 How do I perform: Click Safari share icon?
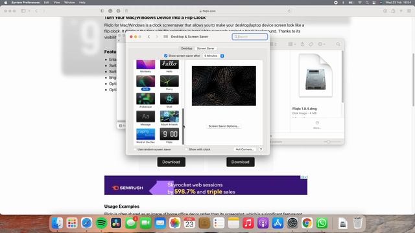[x=394, y=11]
